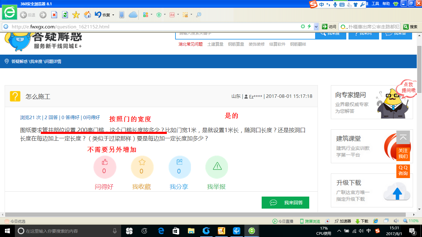This screenshot has height=237, width=422.
Task: Open the 工具 menu in title bar
Action: (x=375, y=3)
